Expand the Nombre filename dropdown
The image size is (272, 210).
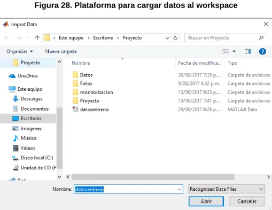click(180, 189)
